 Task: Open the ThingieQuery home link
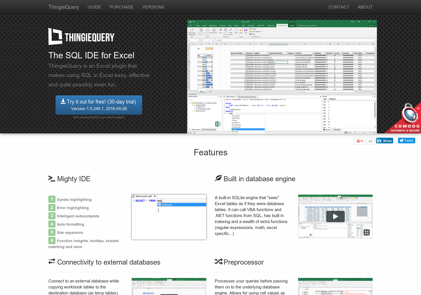[64, 7]
